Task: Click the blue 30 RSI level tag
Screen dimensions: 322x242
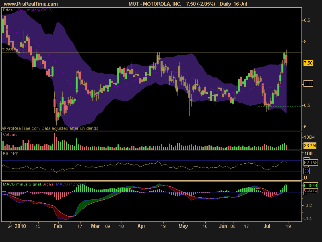Action: [306, 171]
